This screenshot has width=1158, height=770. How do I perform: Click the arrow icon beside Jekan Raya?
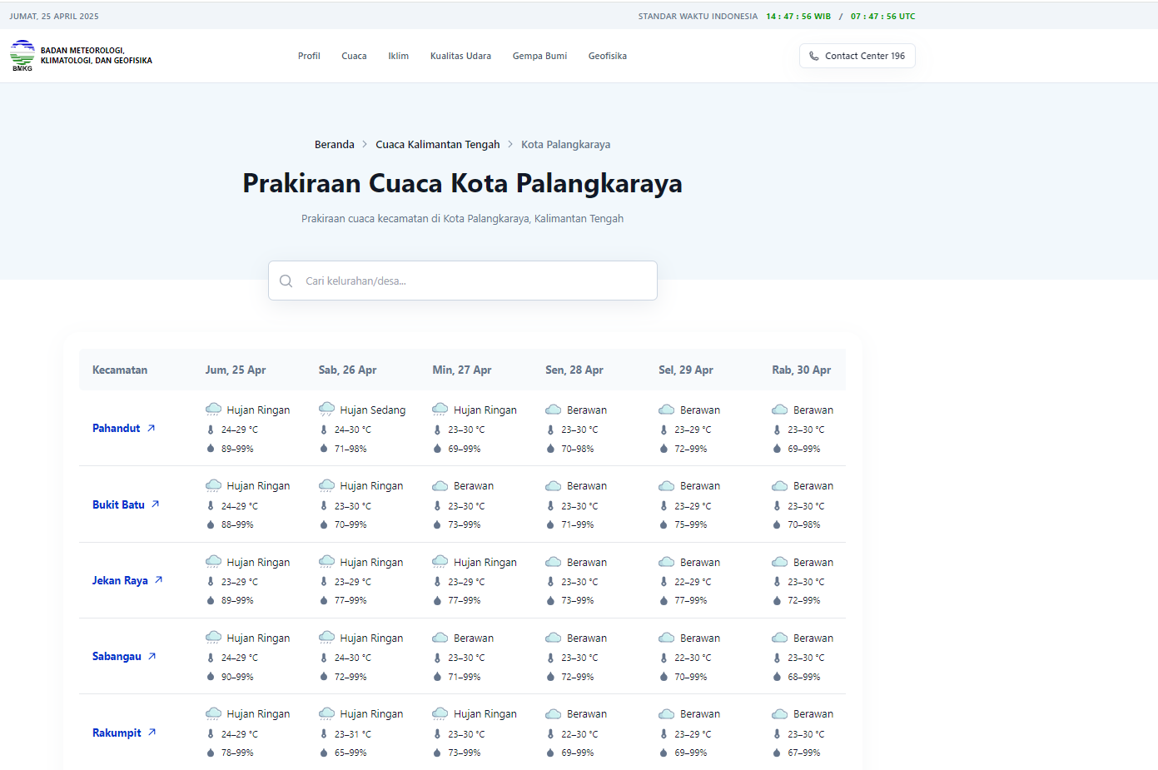click(x=159, y=580)
